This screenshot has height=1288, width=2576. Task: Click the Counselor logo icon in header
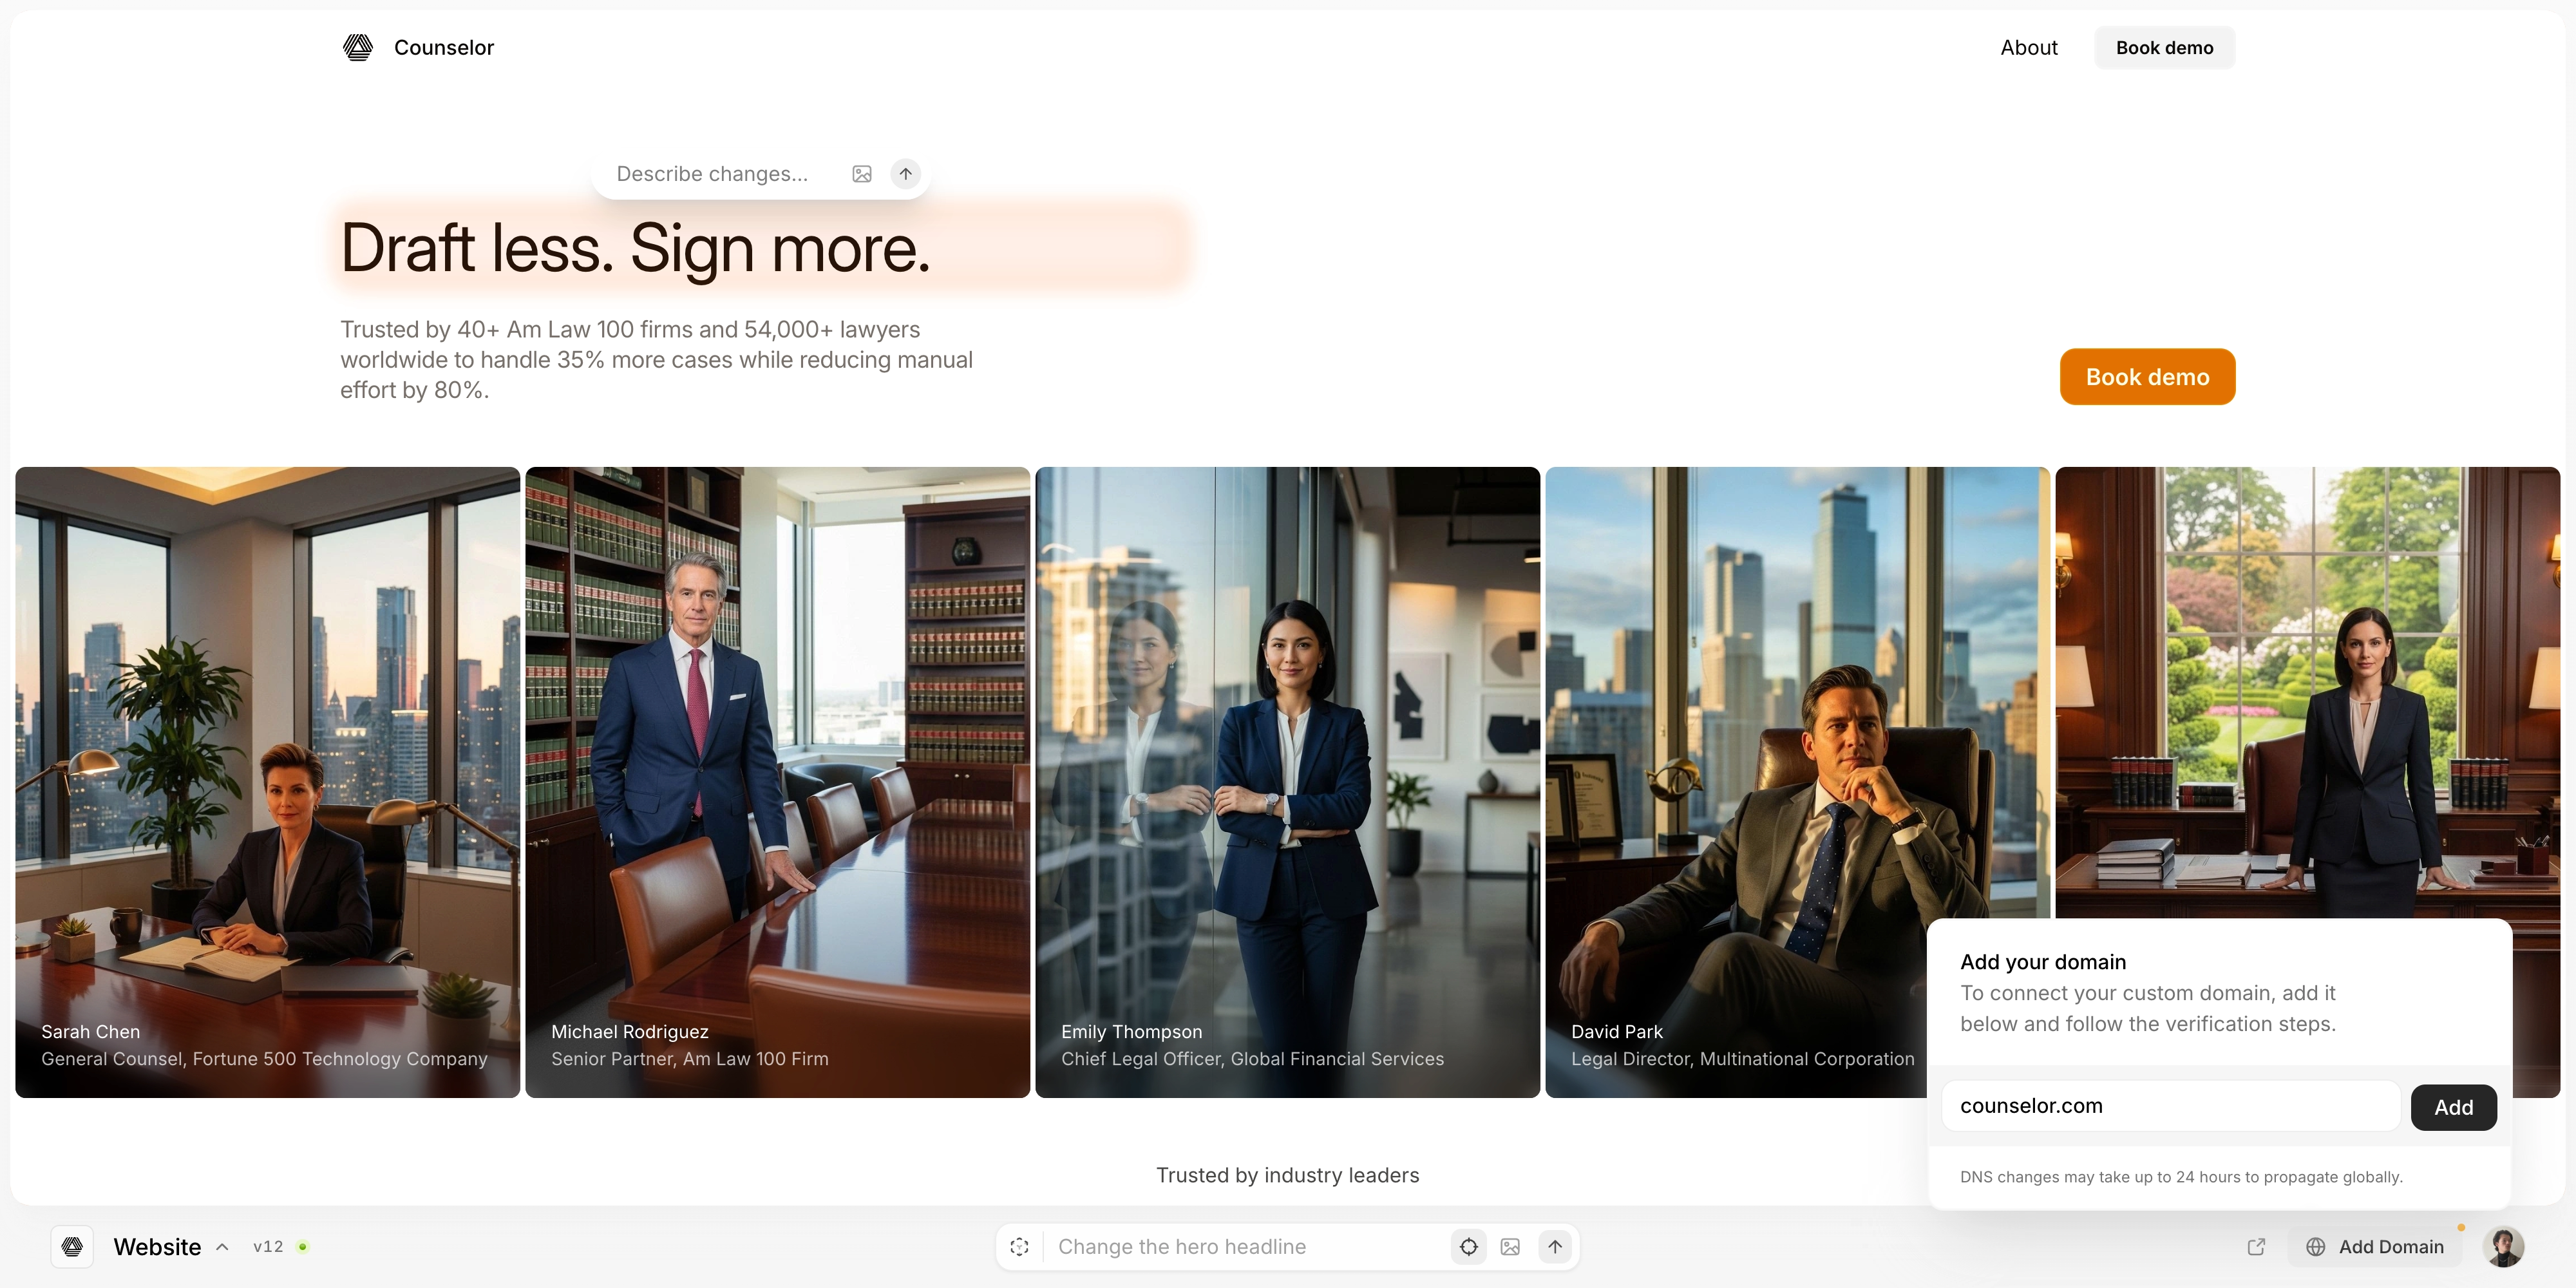(x=358, y=47)
